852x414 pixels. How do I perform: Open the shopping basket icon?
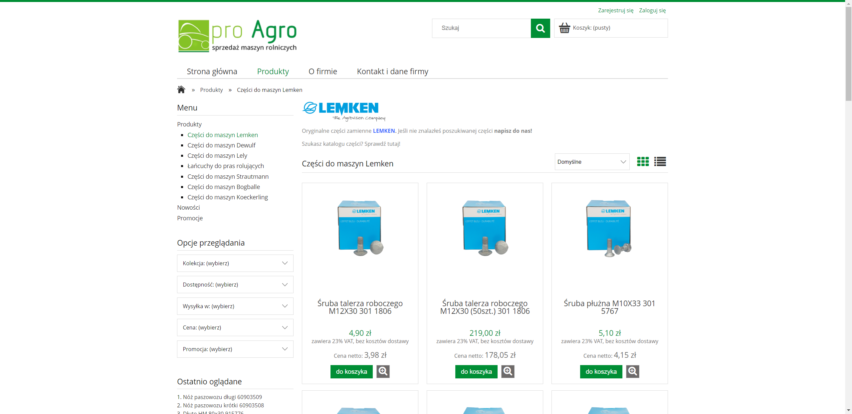pyautogui.click(x=564, y=28)
